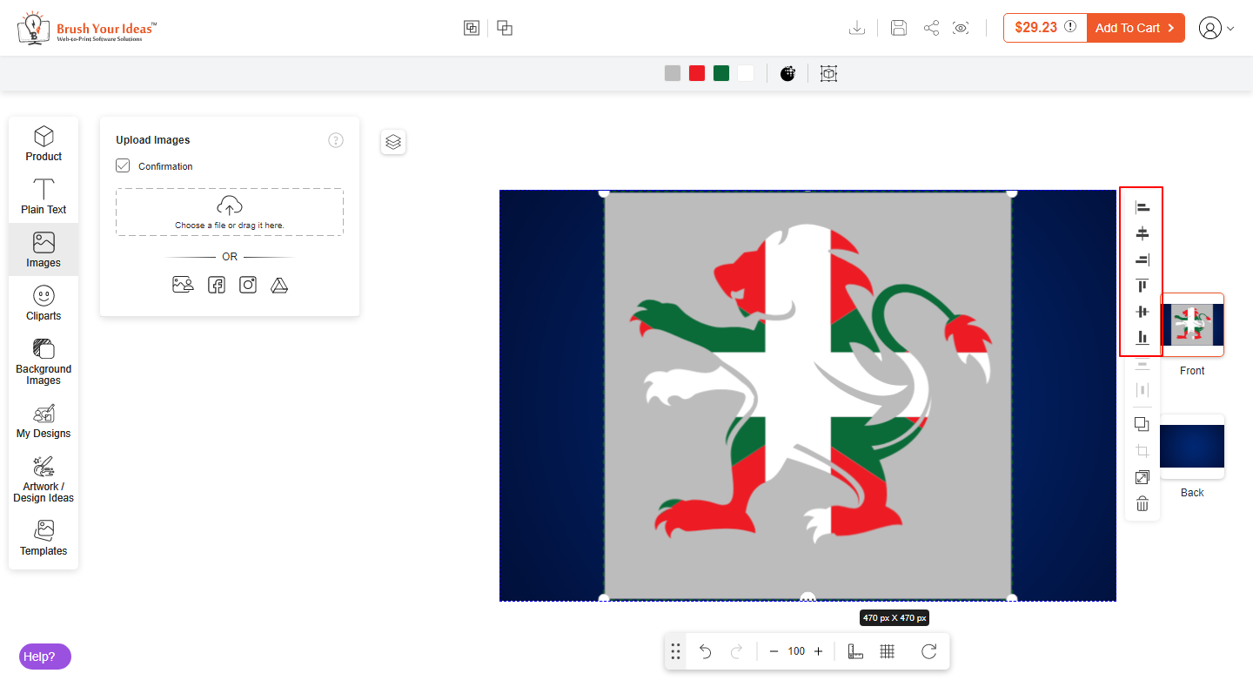Click the purple Help? button

click(x=45, y=657)
